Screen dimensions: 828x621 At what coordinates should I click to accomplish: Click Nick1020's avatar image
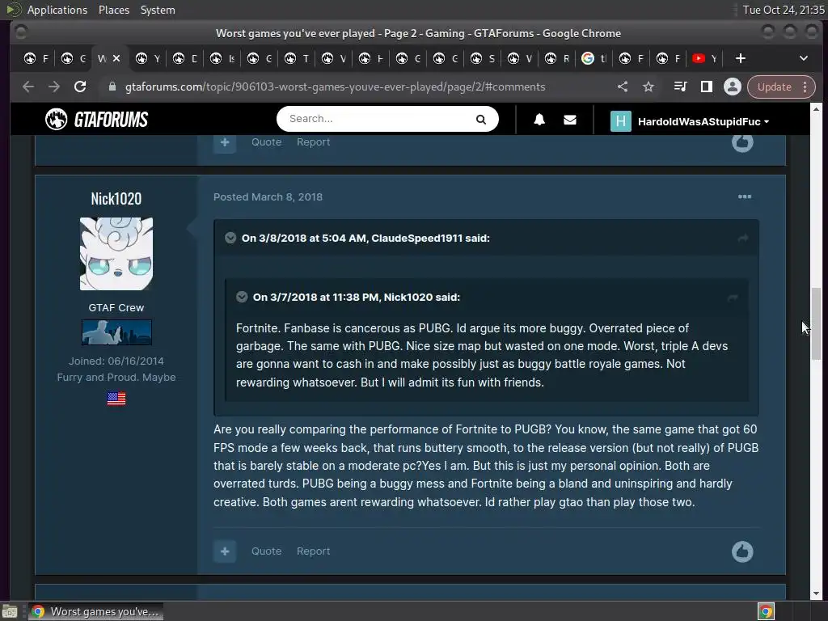[116, 254]
